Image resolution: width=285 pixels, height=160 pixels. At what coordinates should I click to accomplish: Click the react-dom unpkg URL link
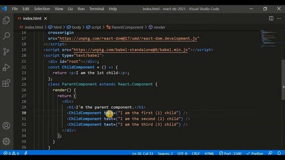coord(128,39)
